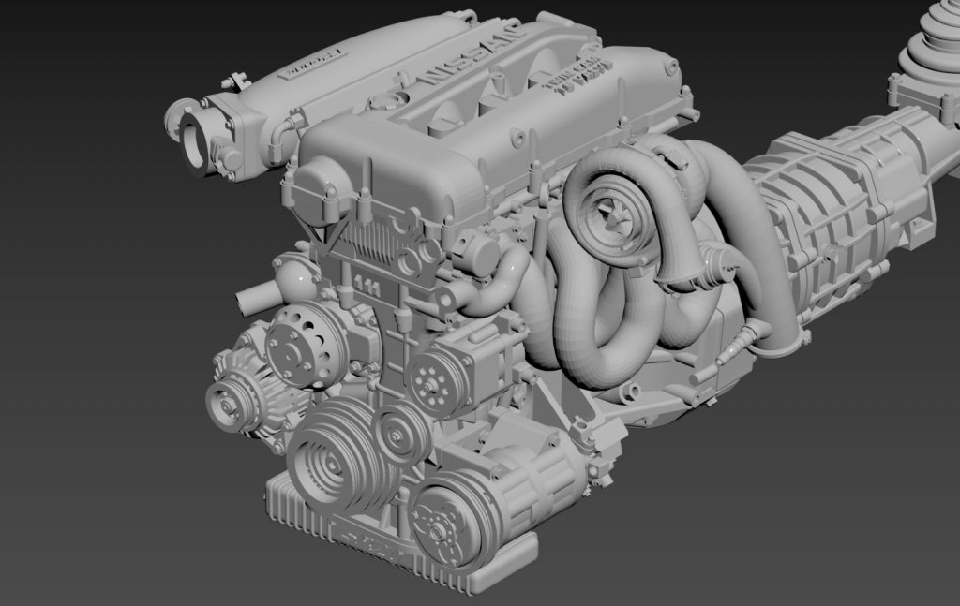The width and height of the screenshot is (960, 606).
Task: Click the 111 marking on the timing cover
Action: coord(367,282)
